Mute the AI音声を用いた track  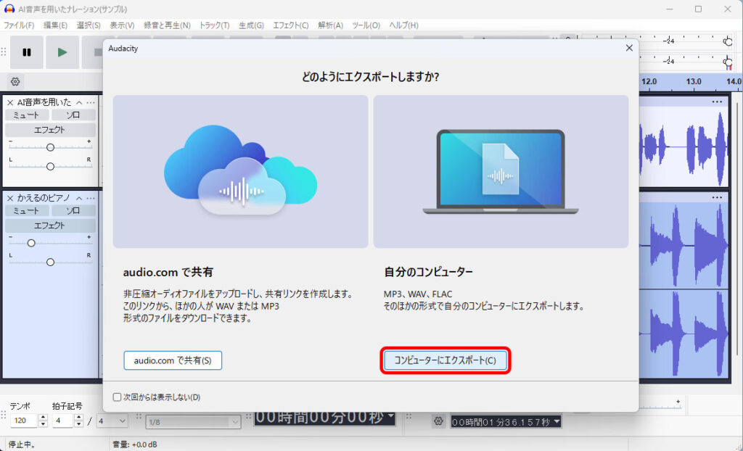[27, 115]
